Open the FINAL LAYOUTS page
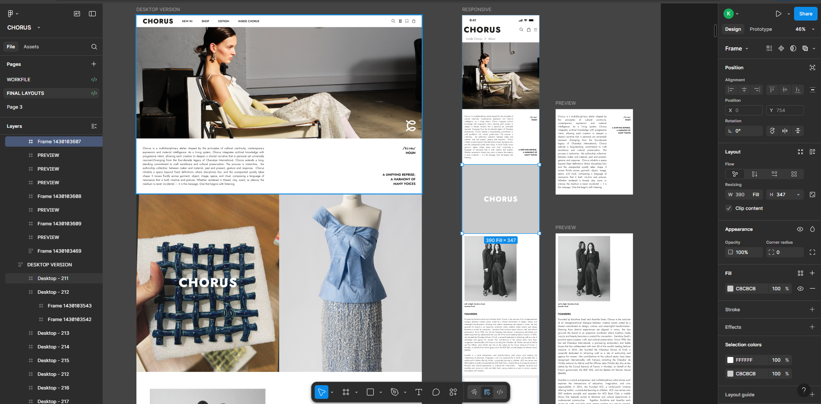The image size is (821, 404). (26, 93)
